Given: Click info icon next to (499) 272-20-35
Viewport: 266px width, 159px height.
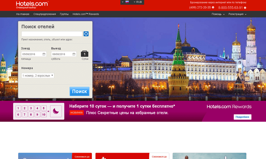Looking at the screenshot, I should 213,7.
